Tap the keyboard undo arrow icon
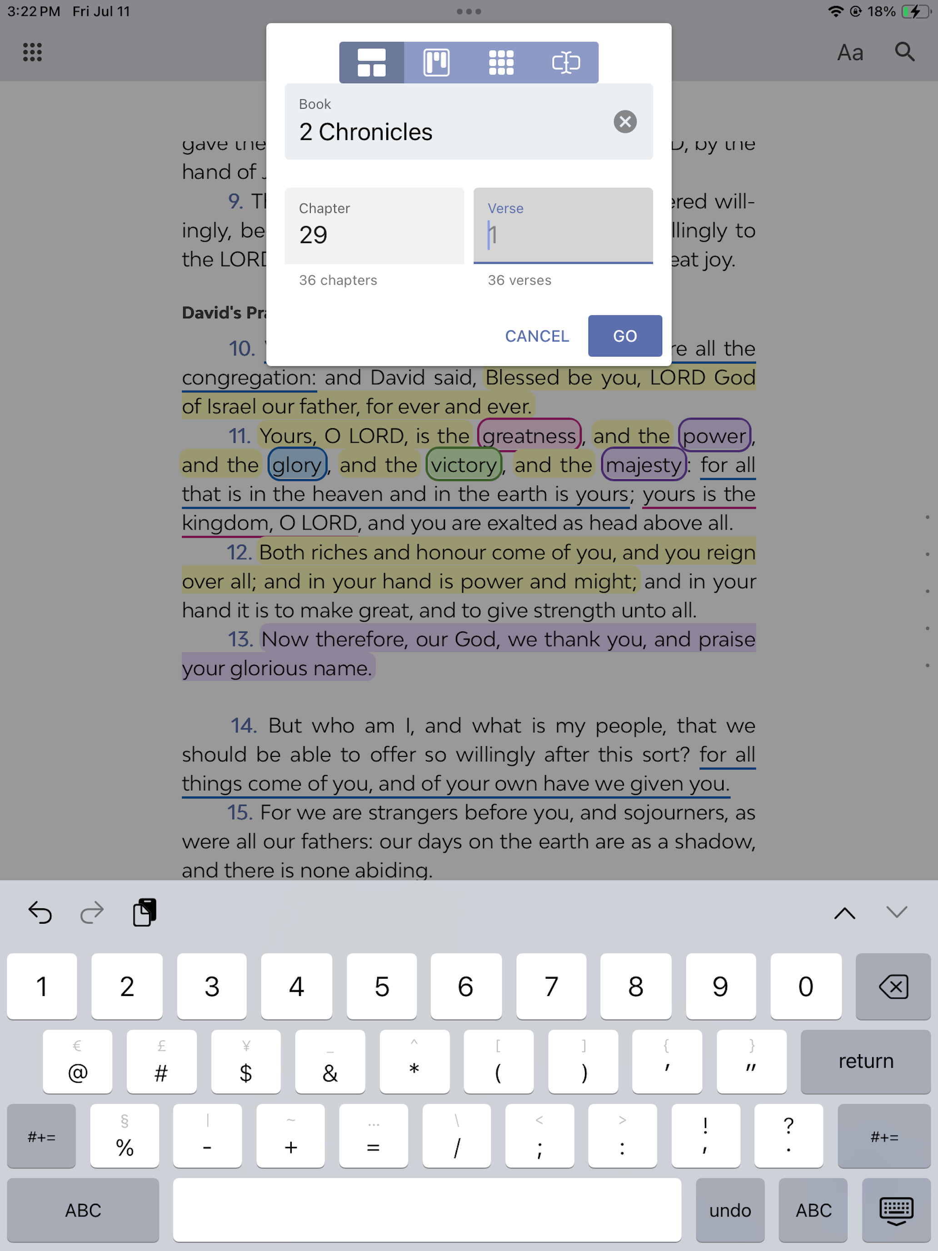This screenshot has height=1251, width=938. (40, 912)
